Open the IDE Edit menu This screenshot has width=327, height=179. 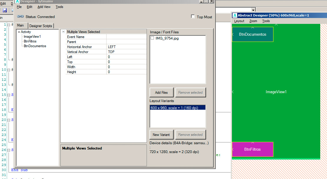tap(3, 4)
